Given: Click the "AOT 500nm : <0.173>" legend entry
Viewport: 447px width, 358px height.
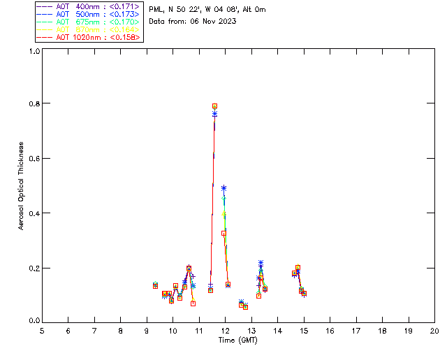Looking at the screenshot, I should (x=89, y=14).
